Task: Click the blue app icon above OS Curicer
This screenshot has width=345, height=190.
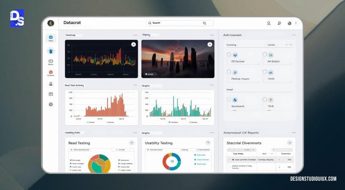Action: [x=235, y=55]
